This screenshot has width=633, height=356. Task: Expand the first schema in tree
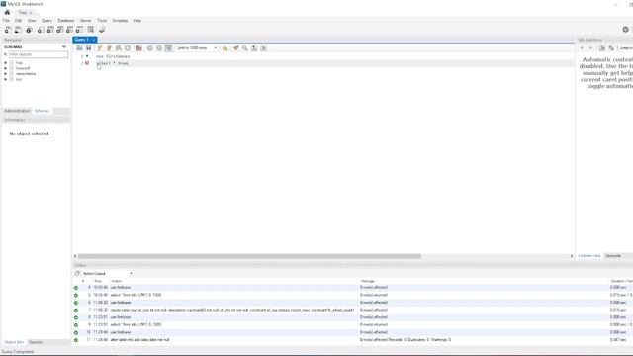tap(6, 63)
